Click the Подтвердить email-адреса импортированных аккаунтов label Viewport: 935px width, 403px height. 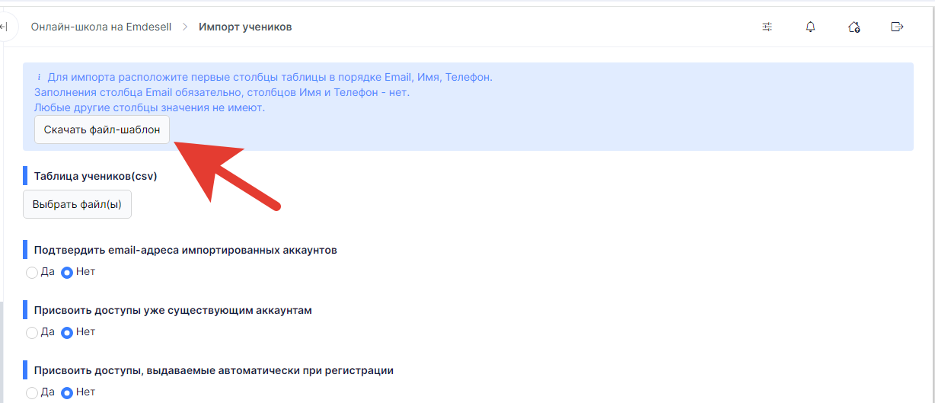click(x=186, y=250)
